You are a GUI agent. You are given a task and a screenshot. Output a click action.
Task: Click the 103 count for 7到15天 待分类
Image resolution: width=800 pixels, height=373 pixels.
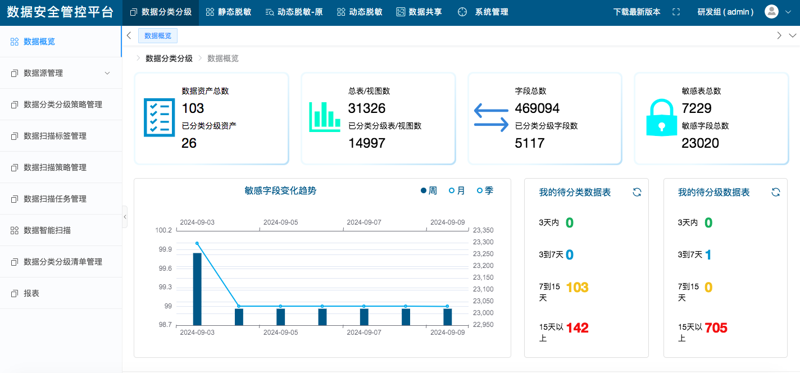(578, 288)
